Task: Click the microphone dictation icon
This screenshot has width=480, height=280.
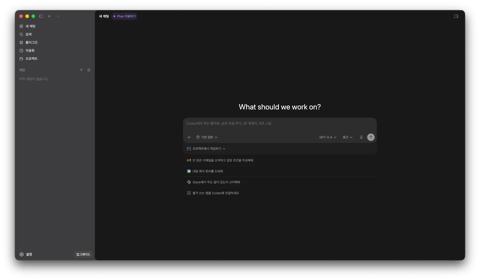Action: coord(361,137)
